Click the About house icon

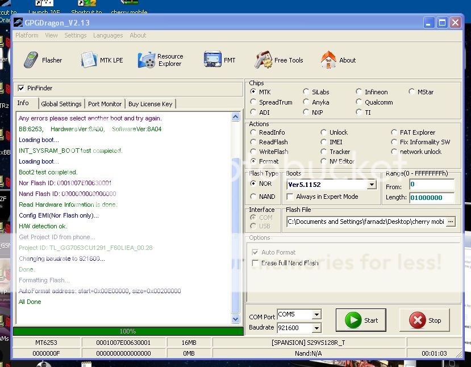[328, 60]
